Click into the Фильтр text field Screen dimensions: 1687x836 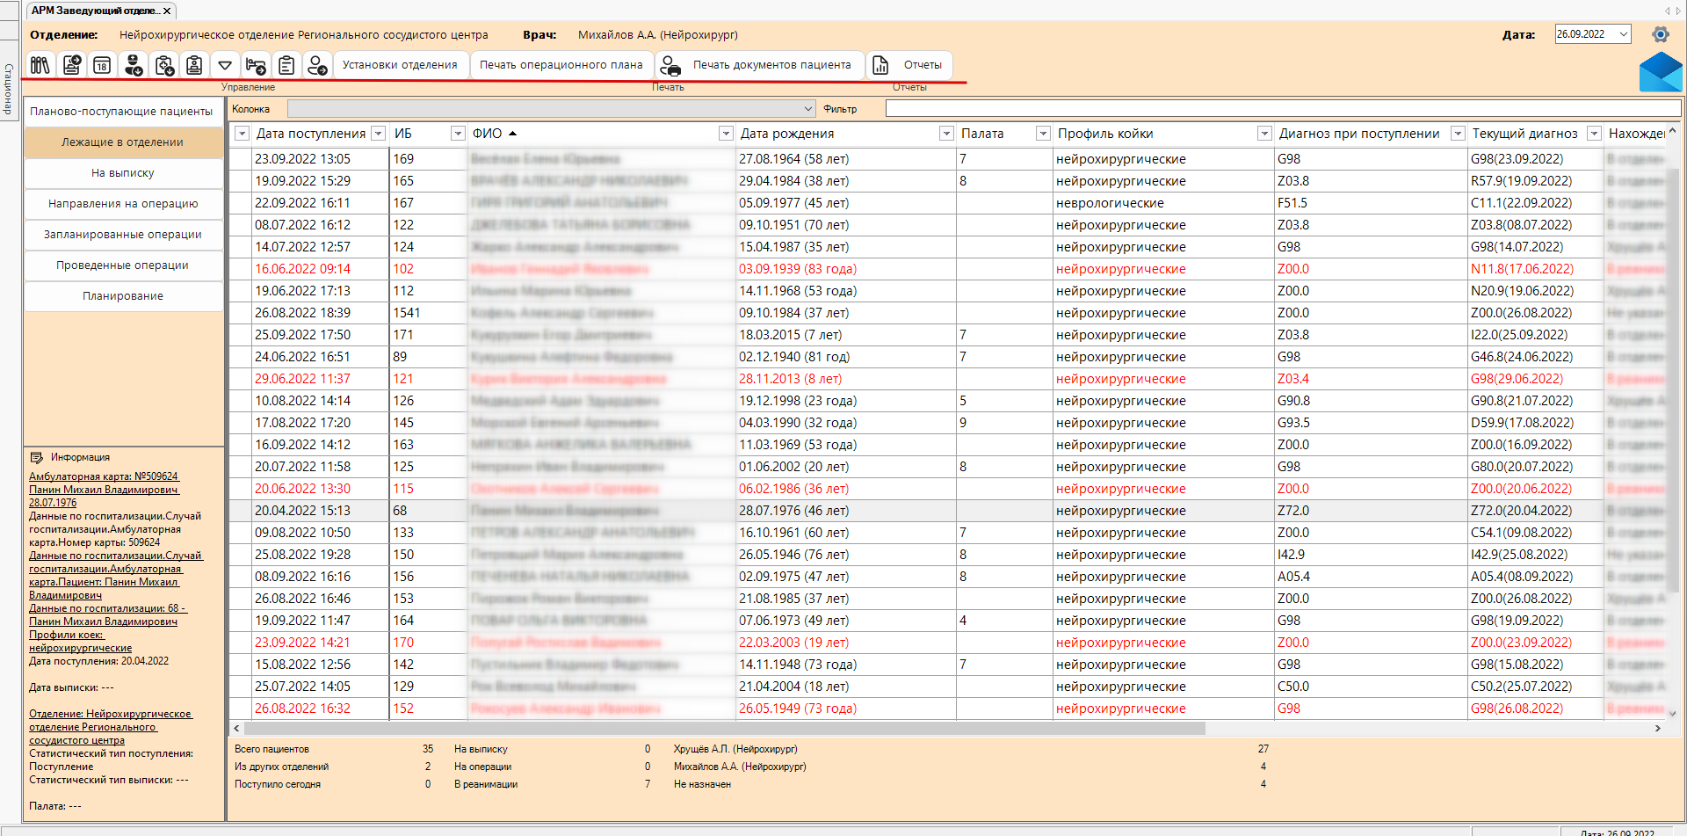(1283, 109)
